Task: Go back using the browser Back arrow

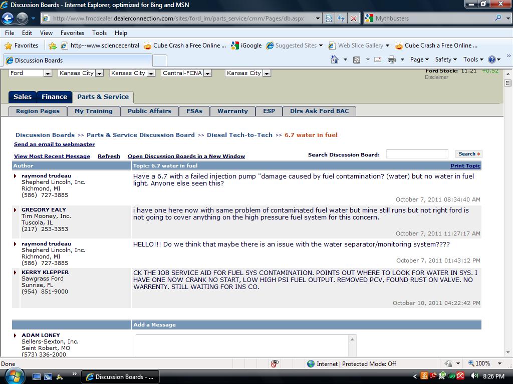Action: (x=8, y=18)
